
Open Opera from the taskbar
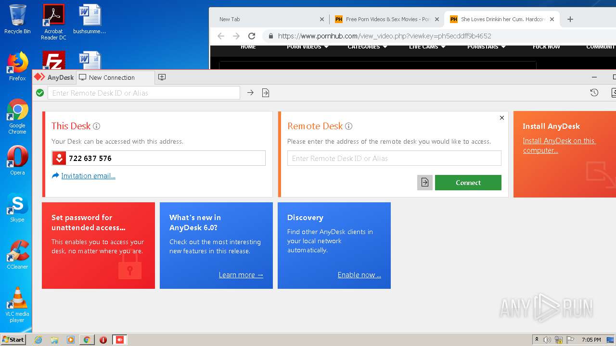(x=103, y=340)
